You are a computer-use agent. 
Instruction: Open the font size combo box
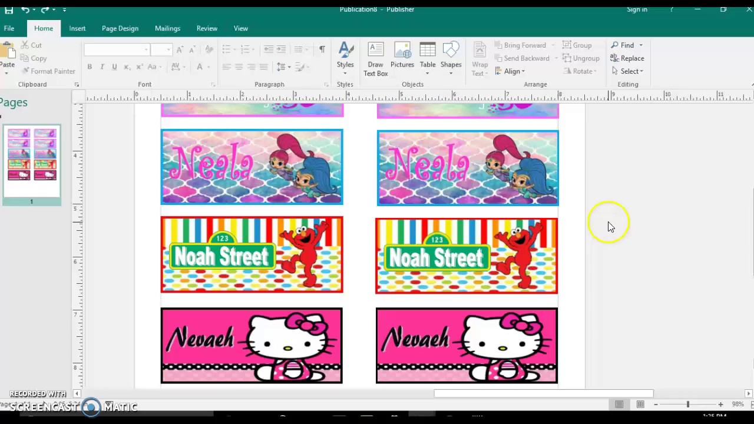[161, 50]
